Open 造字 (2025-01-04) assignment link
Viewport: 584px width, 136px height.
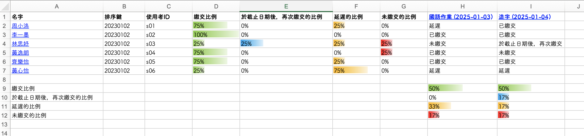click(x=524, y=17)
